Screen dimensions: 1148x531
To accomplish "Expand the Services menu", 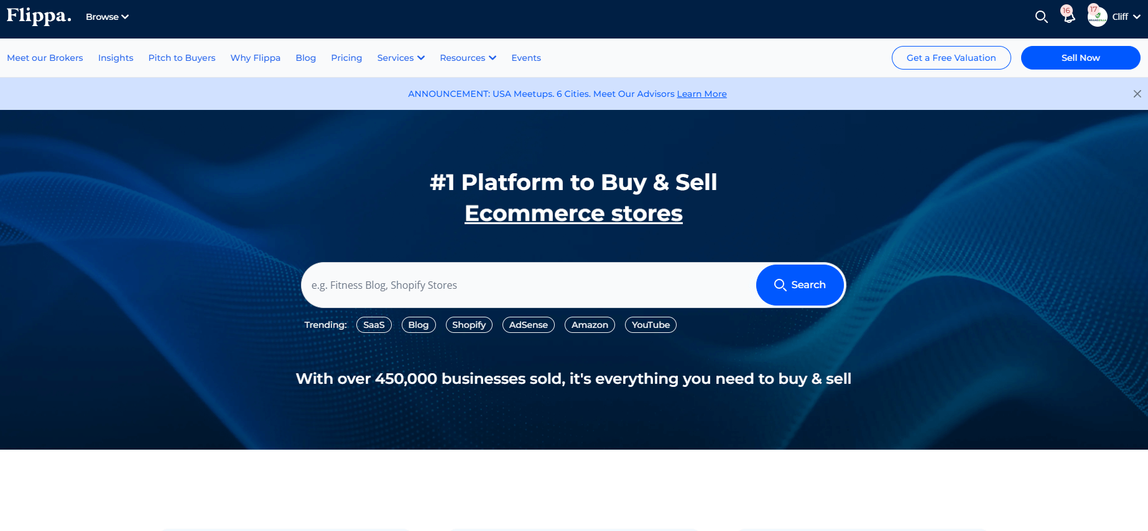I will (400, 58).
